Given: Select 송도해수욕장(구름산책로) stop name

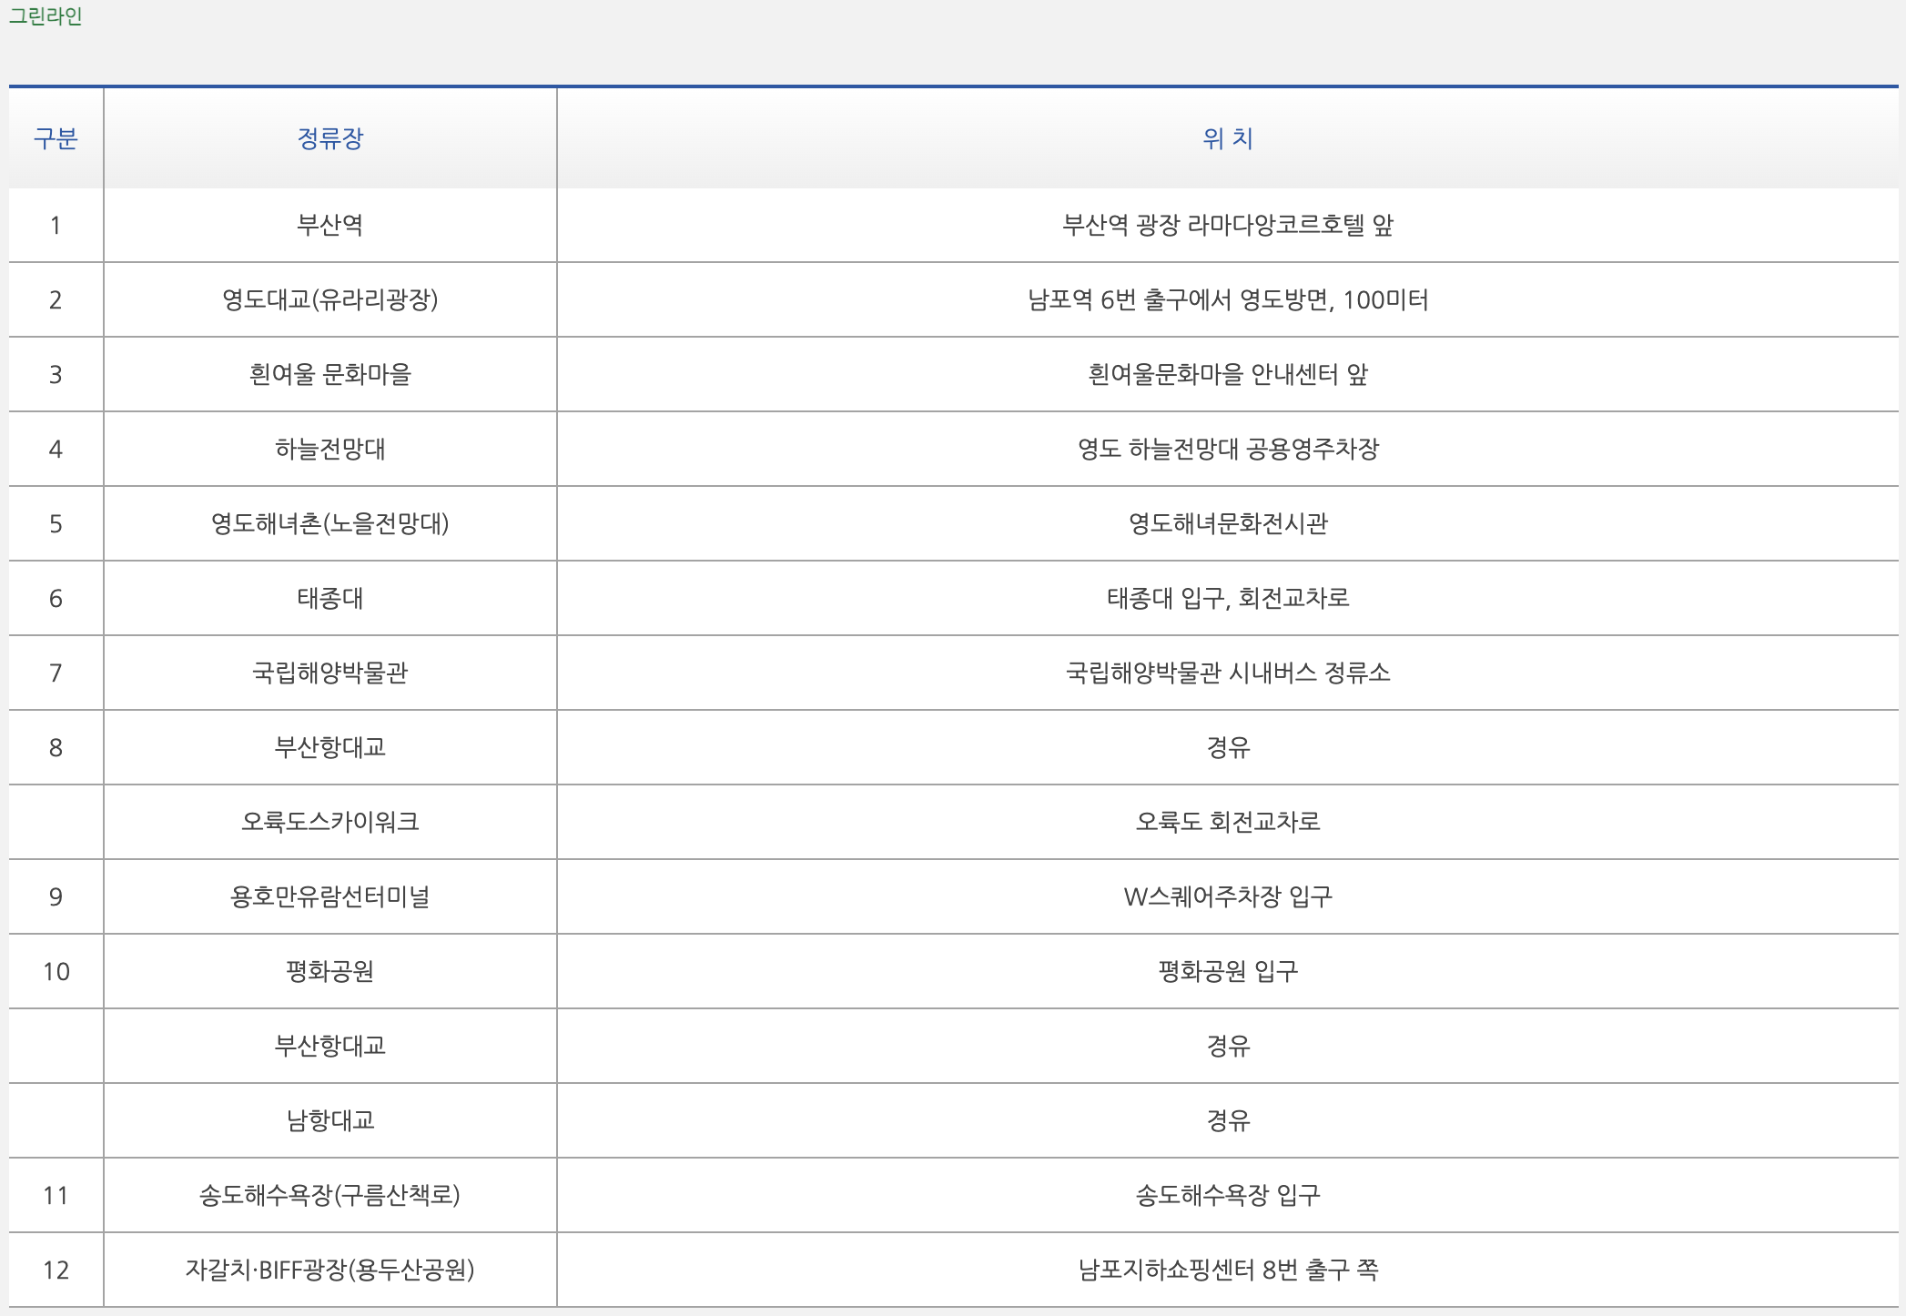Looking at the screenshot, I should click(329, 1195).
